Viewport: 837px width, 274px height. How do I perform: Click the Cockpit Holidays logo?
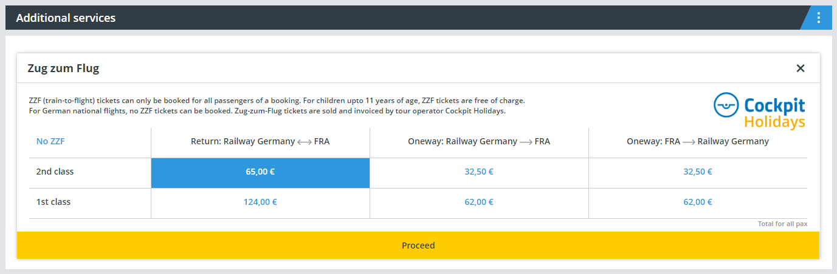tap(759, 111)
